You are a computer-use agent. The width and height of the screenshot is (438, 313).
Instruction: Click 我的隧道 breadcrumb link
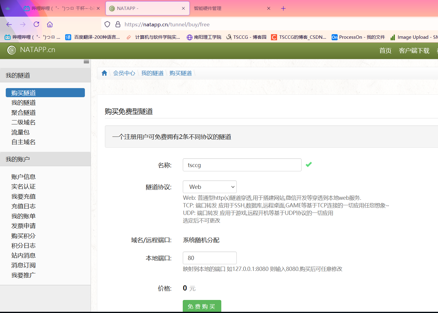click(152, 73)
